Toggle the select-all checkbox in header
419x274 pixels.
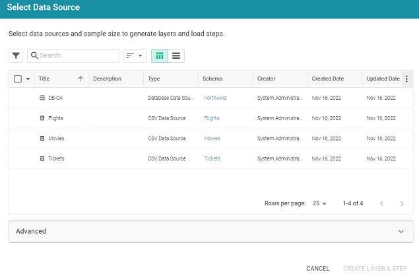pyautogui.click(x=18, y=79)
